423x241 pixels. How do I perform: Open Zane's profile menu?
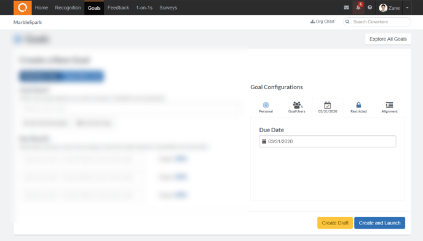pyautogui.click(x=389, y=7)
